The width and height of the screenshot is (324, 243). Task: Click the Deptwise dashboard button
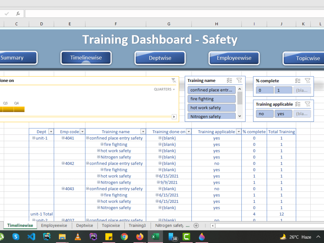click(x=160, y=58)
